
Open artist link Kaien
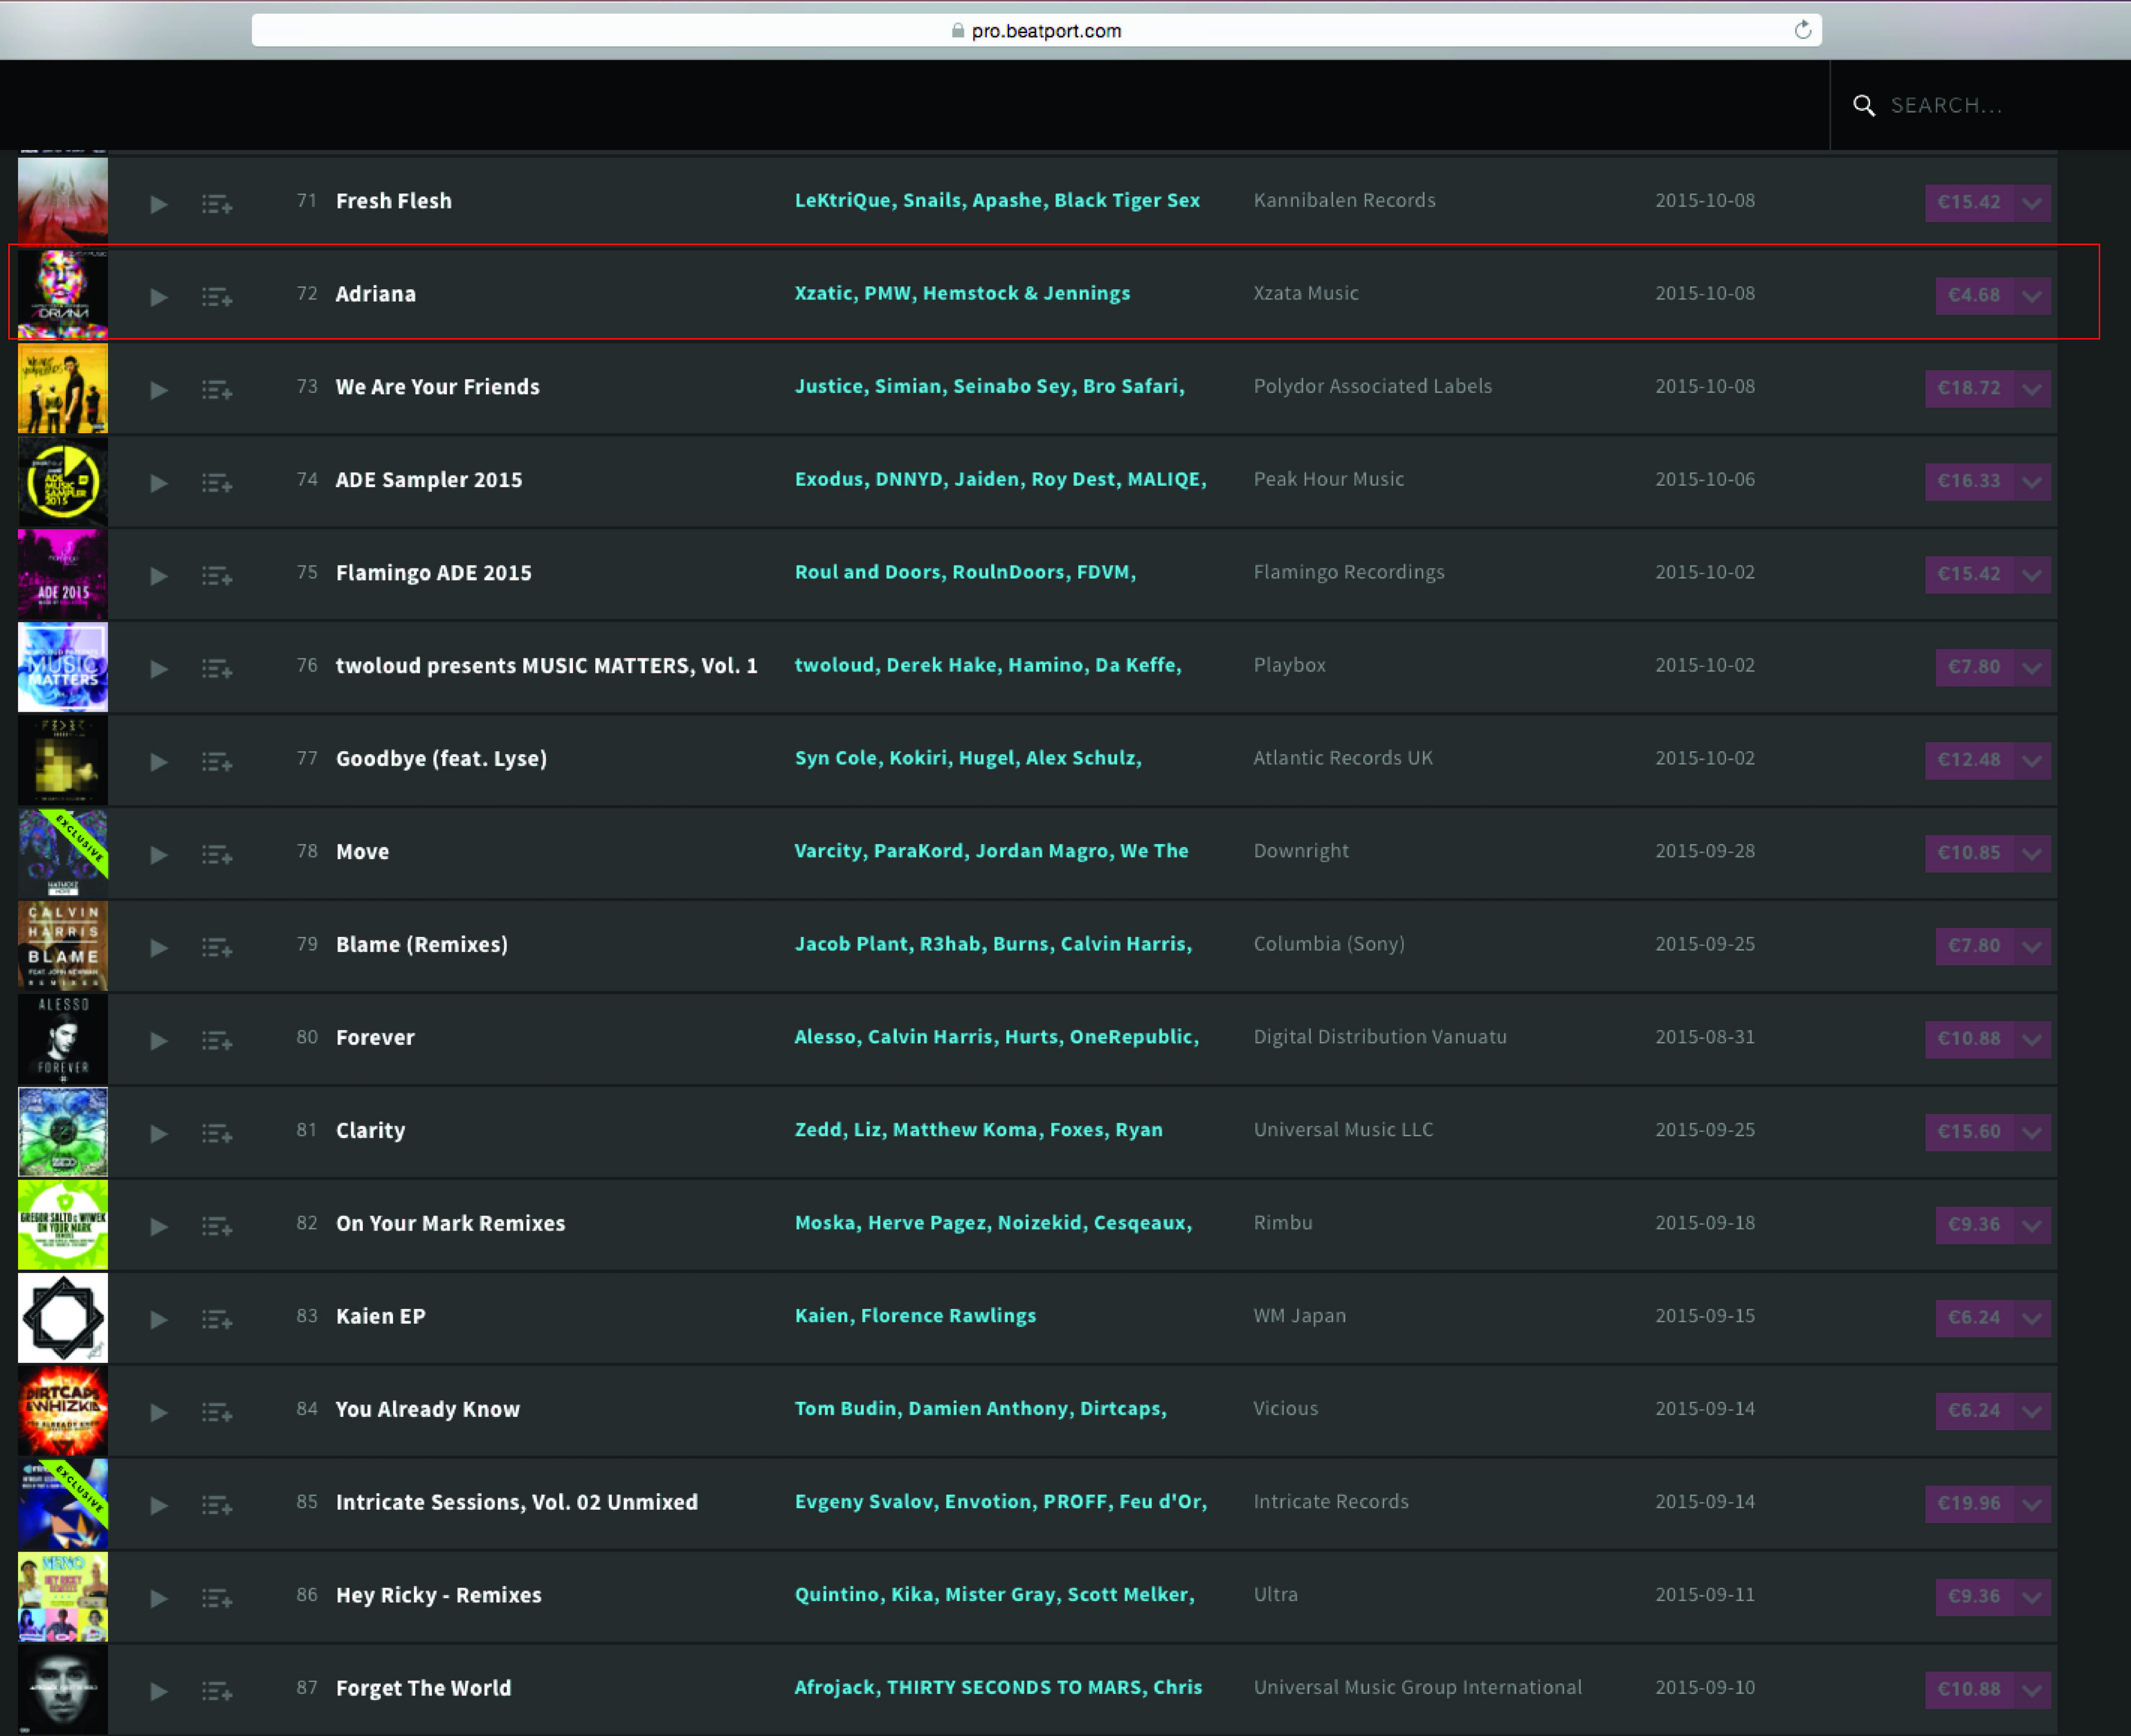pos(821,1316)
